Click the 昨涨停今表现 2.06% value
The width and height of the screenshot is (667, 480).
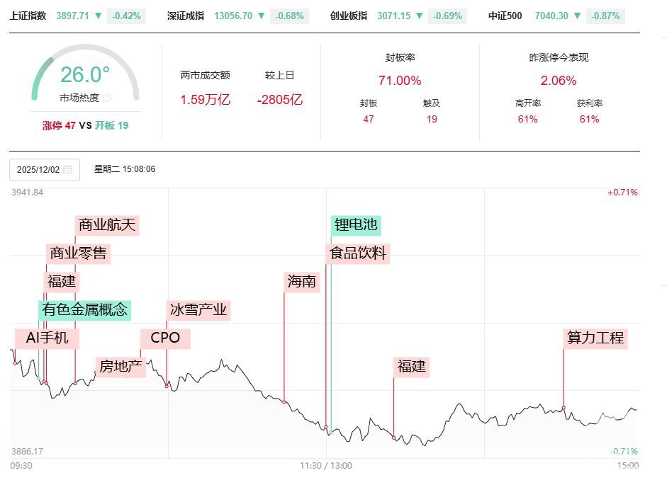(x=559, y=81)
